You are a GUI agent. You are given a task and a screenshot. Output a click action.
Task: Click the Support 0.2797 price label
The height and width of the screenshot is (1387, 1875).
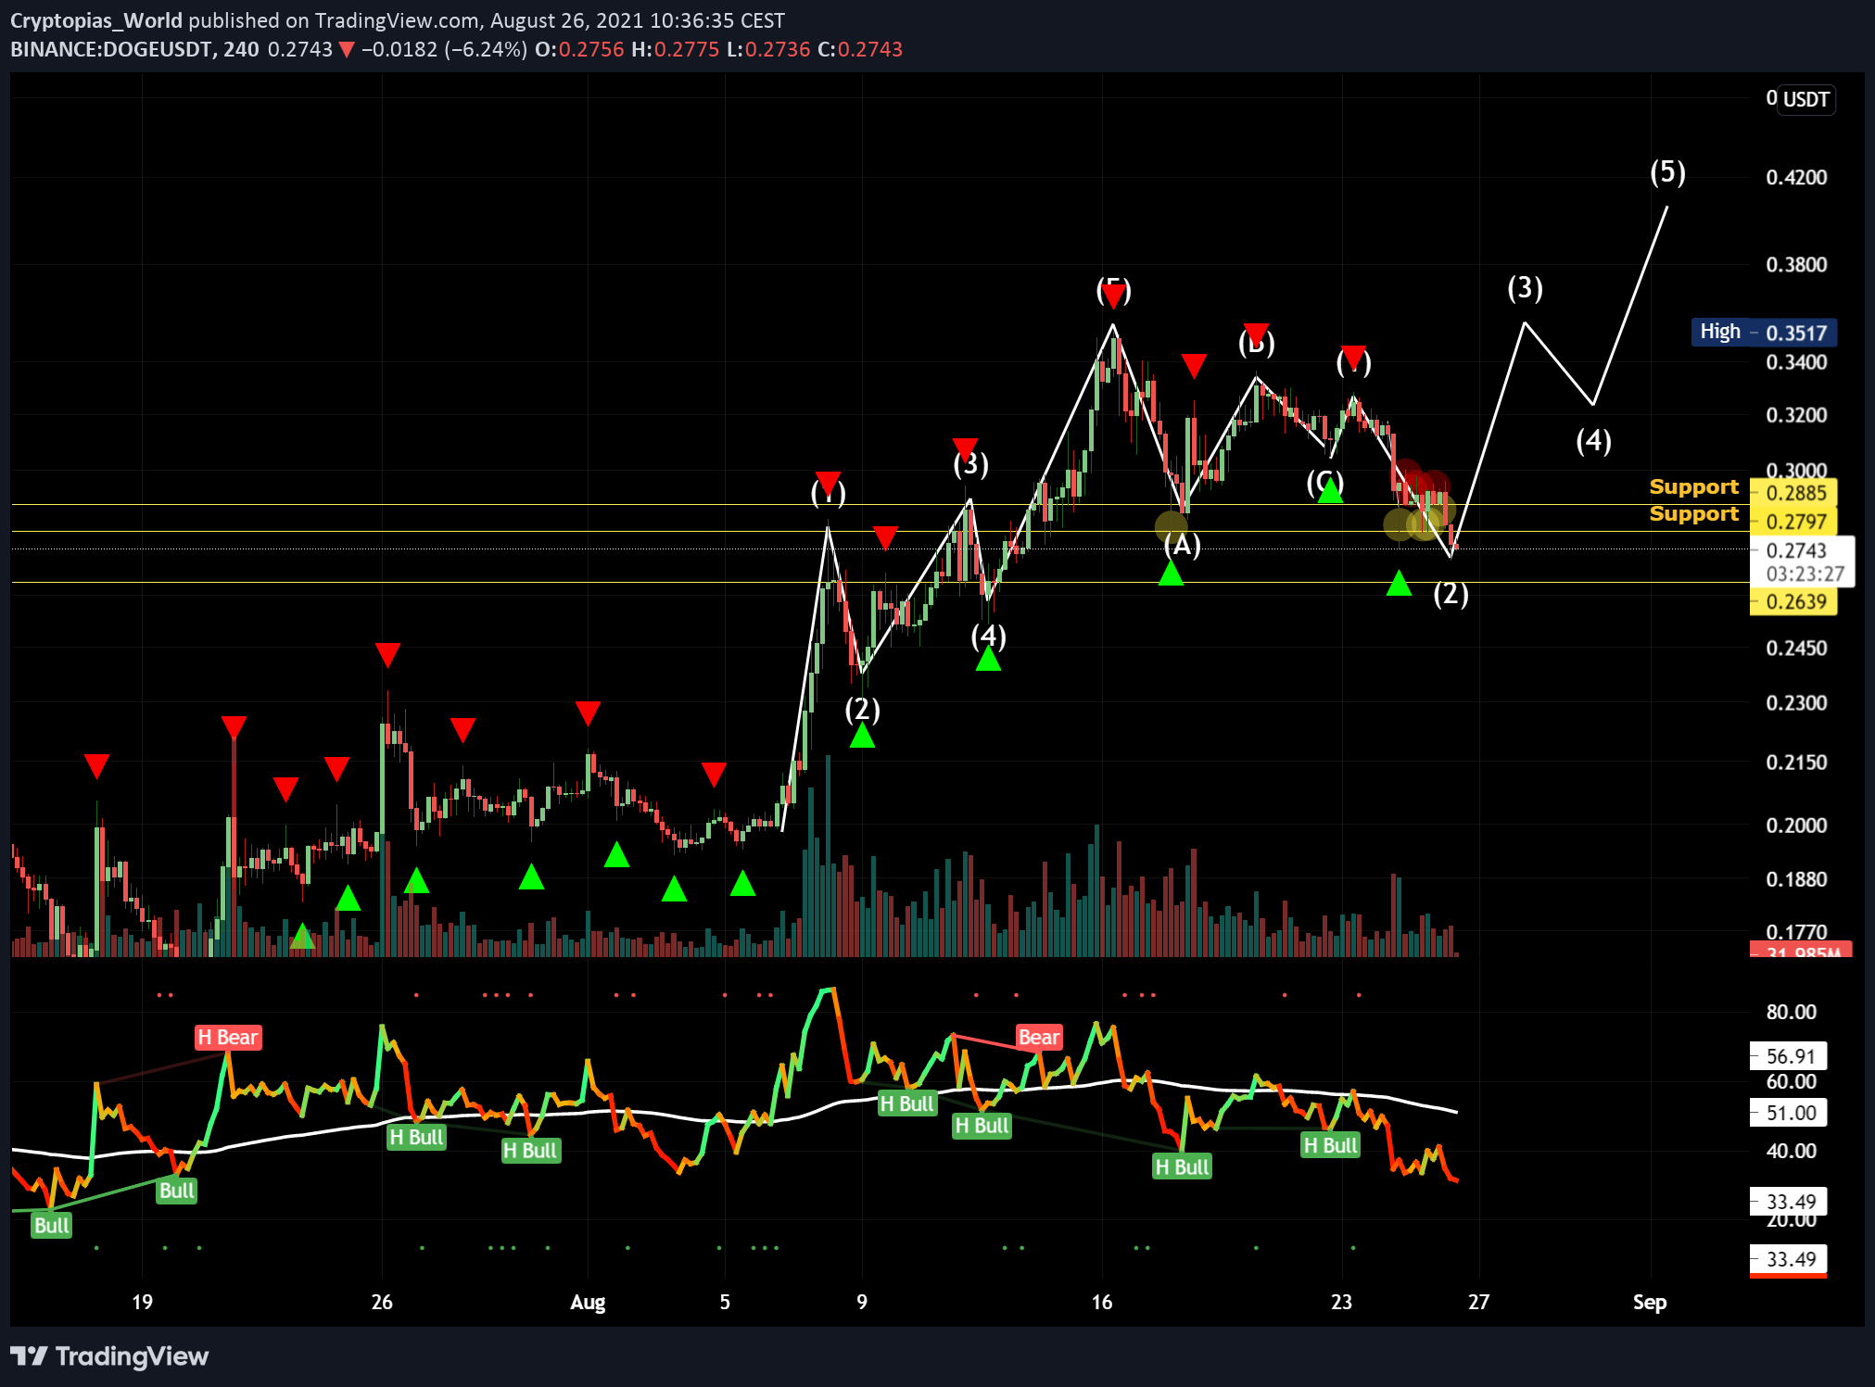coord(1793,522)
